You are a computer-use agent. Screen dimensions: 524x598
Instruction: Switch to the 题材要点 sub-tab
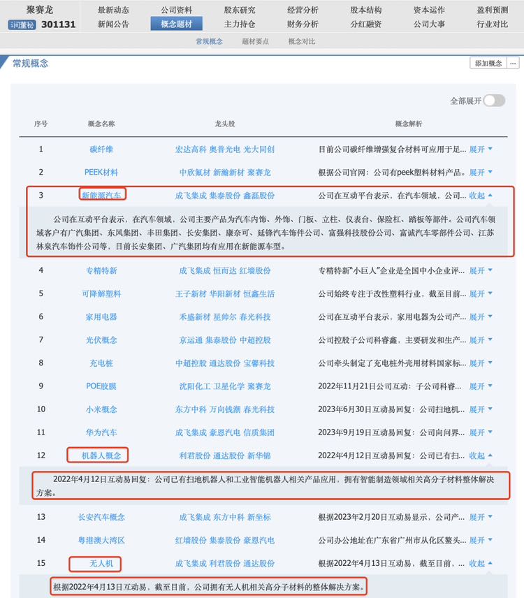[255, 41]
